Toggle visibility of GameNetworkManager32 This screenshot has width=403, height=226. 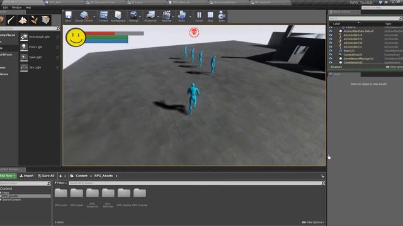pyautogui.click(x=331, y=58)
